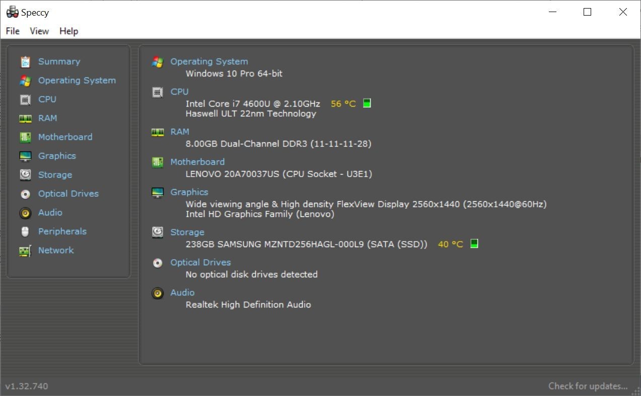Open the File menu

click(x=13, y=31)
